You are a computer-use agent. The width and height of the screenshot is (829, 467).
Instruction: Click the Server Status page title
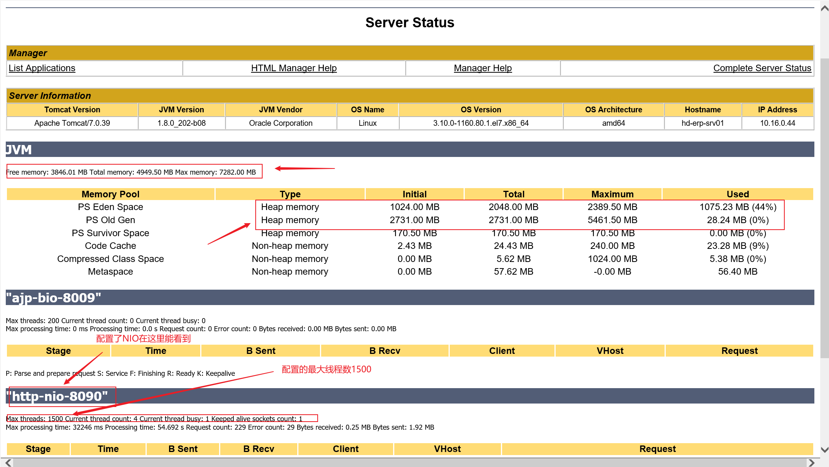pos(410,23)
